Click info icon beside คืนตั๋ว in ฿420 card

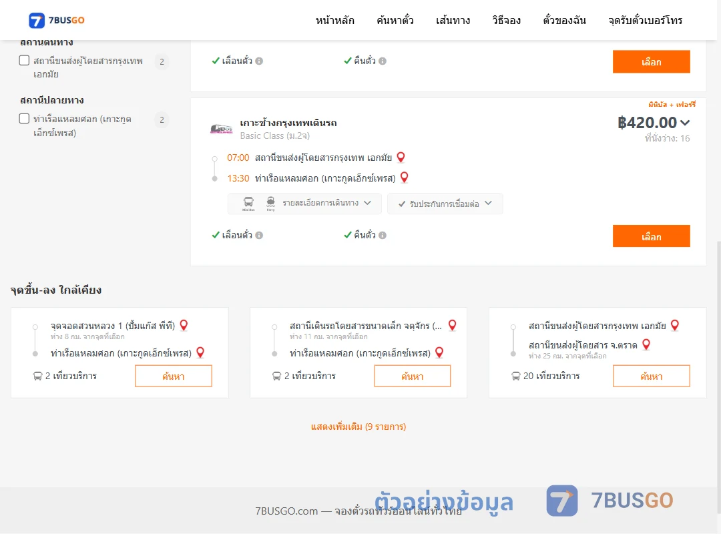[x=383, y=235]
